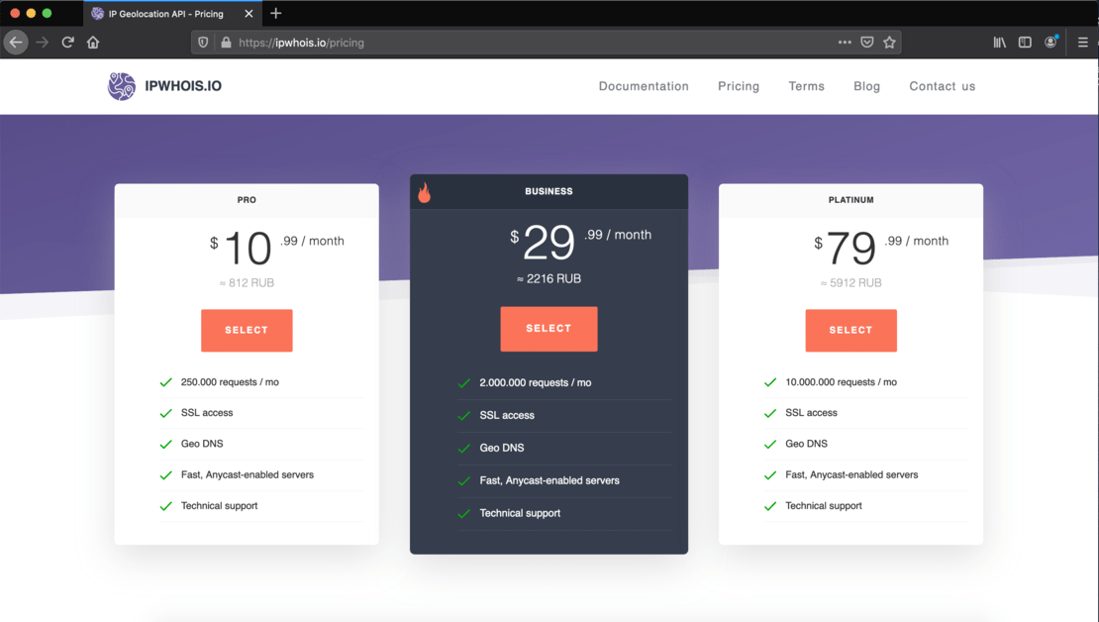Close the IP Geolocation API tab
Image resolution: width=1099 pixels, height=622 pixels.
pyautogui.click(x=249, y=13)
